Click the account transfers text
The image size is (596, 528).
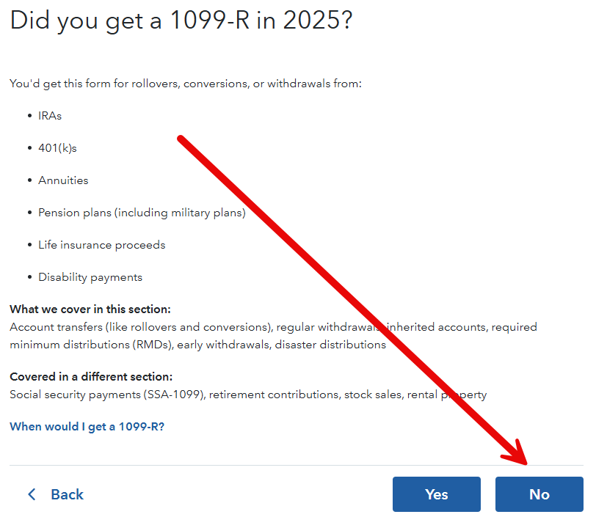tap(57, 326)
